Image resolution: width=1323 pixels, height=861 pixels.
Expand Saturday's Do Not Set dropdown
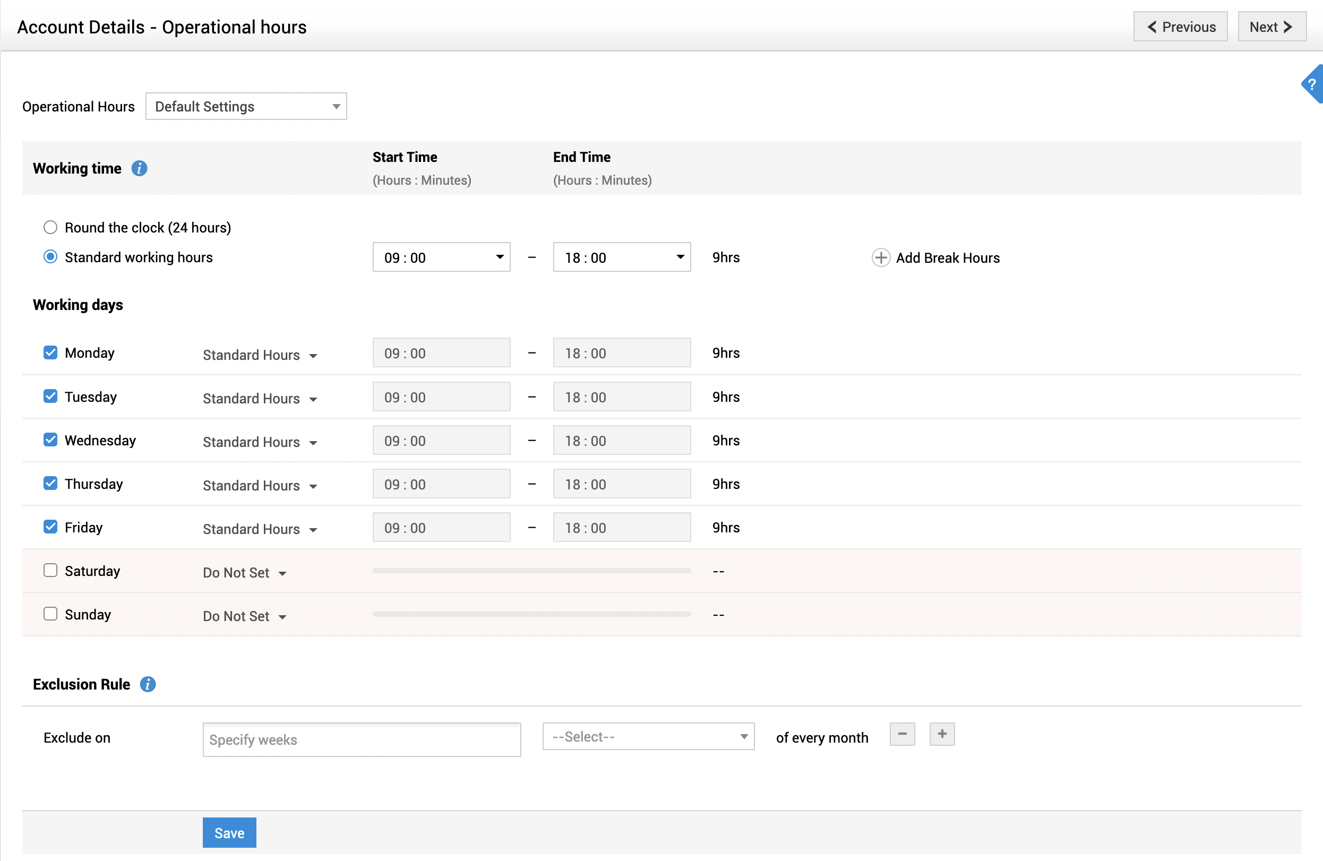pyautogui.click(x=245, y=573)
